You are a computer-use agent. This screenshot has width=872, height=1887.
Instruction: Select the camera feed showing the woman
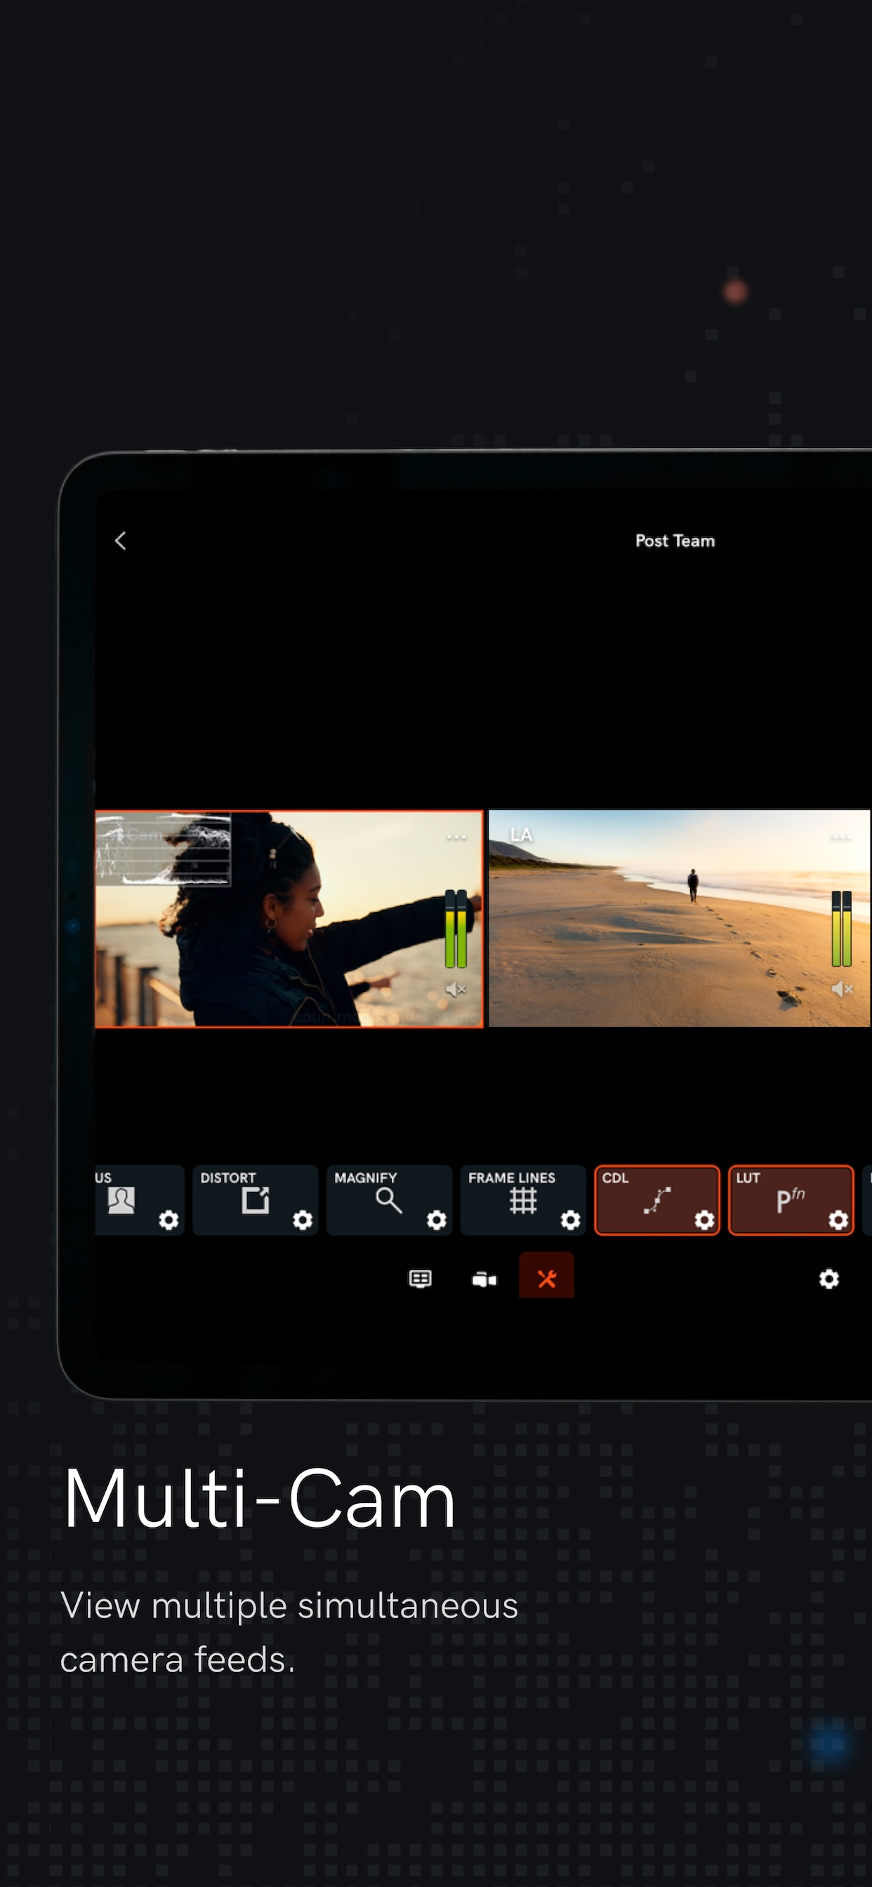pos(289,920)
